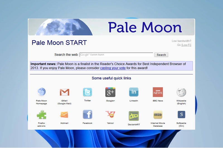Open the IMDb icon
The image size is (223, 148).
(158, 115)
